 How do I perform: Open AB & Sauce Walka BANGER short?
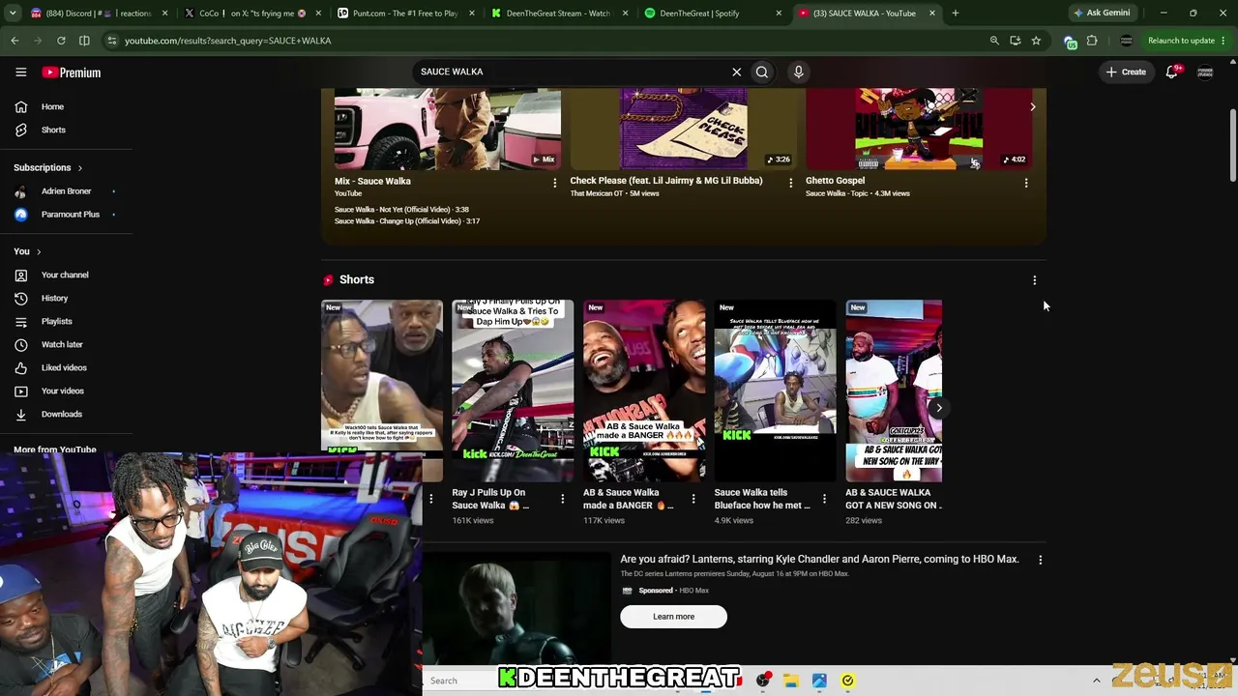click(644, 391)
